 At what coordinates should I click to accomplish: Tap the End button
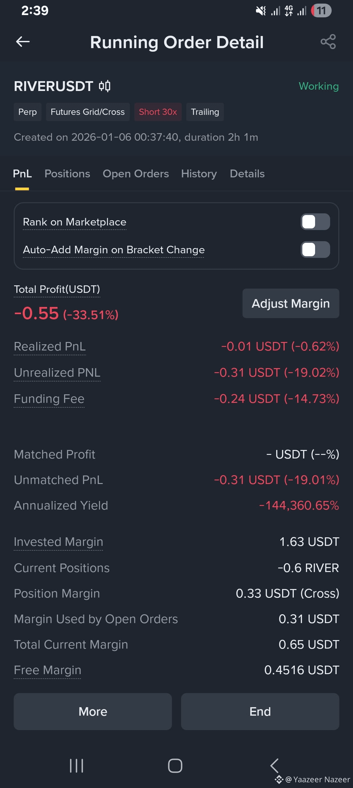tap(260, 711)
